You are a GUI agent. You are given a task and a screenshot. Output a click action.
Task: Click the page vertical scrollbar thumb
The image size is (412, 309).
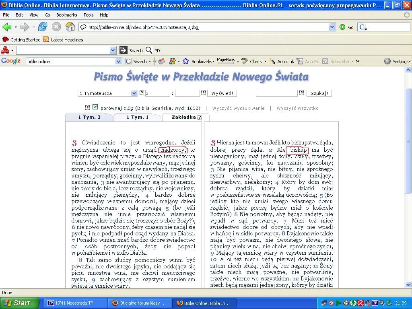click(x=408, y=141)
